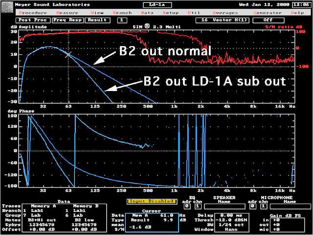Open the View menu
Viewport: 313px width, 235px height.
pos(97,13)
